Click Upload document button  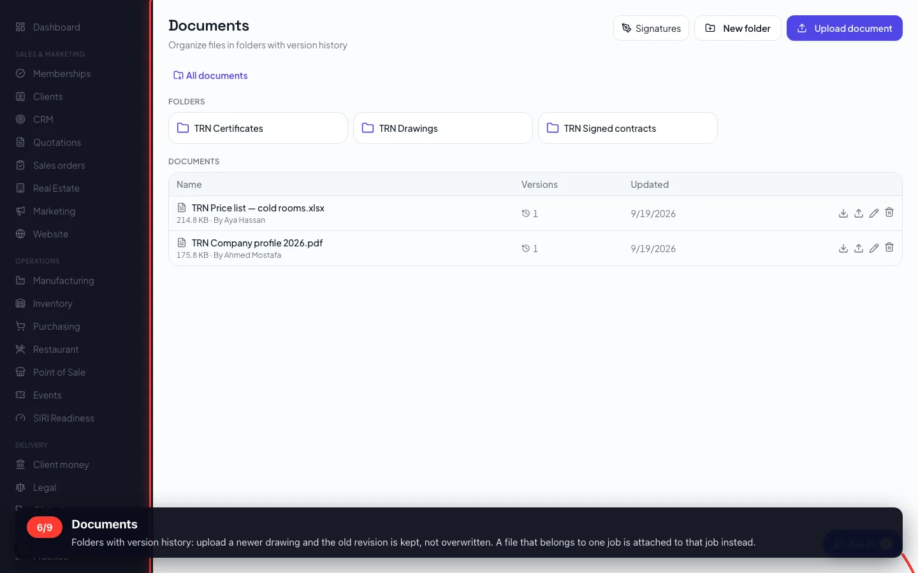(x=844, y=28)
